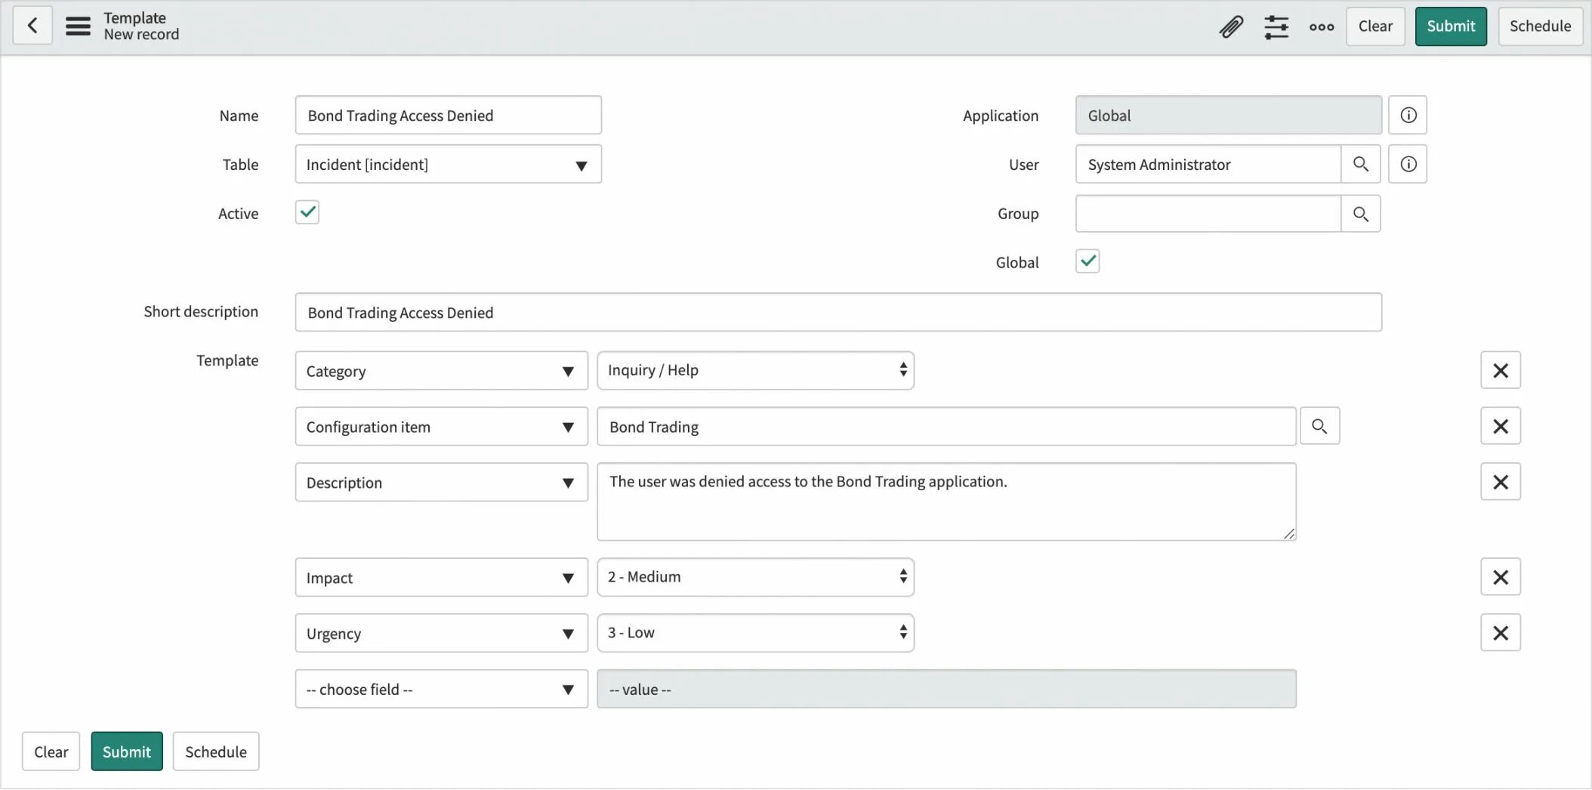Click the back arrow icon

click(32, 26)
